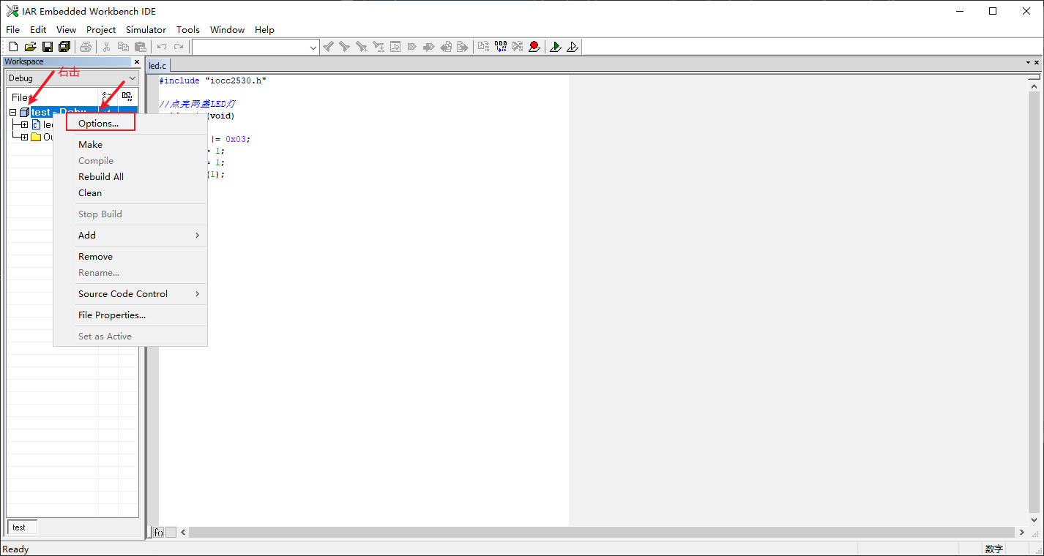
Task: Open the quick search combo box arrow
Action: tap(313, 48)
